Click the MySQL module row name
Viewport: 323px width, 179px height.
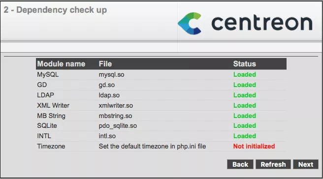[x=48, y=74]
